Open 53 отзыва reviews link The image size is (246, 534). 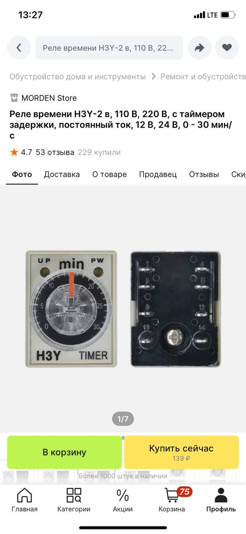coord(55,152)
